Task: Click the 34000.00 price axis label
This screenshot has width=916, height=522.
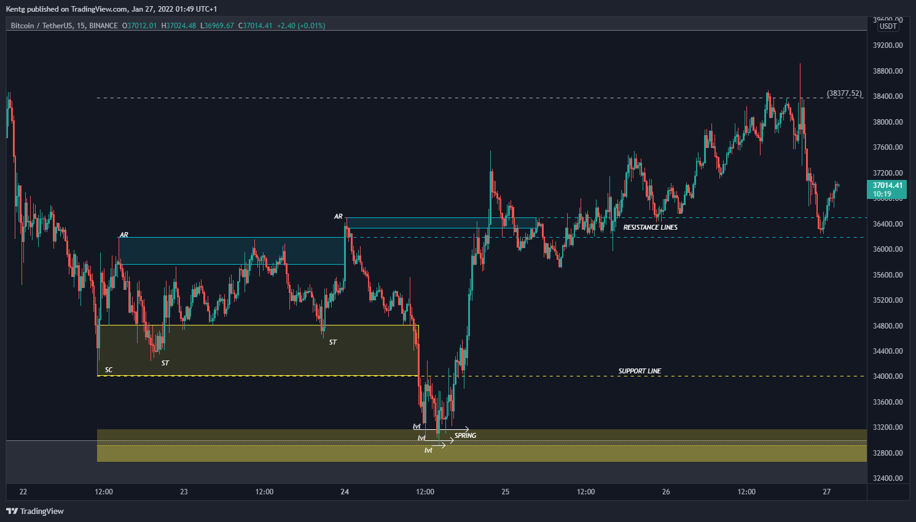Action: (x=888, y=376)
